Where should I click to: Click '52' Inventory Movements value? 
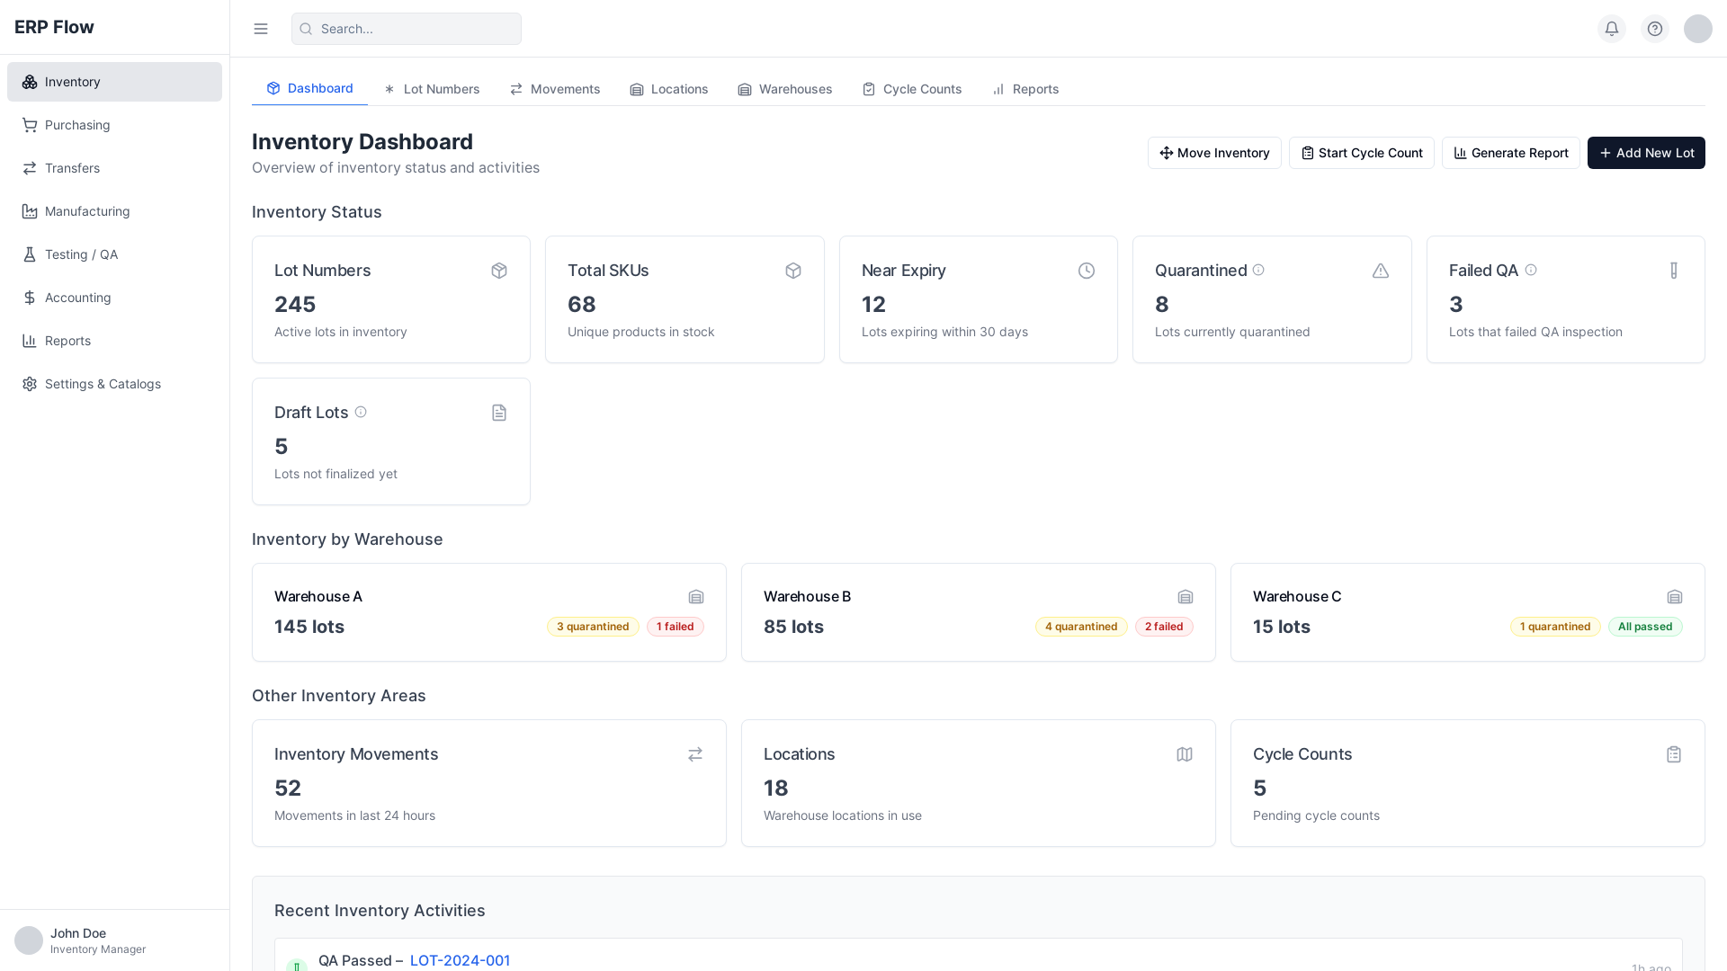click(288, 788)
